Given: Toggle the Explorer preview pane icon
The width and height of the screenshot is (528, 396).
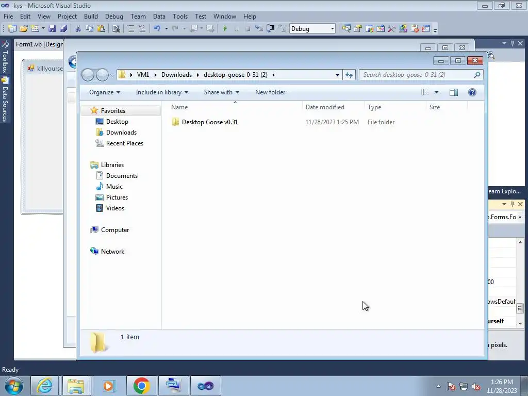Looking at the screenshot, I should pyautogui.click(x=454, y=92).
